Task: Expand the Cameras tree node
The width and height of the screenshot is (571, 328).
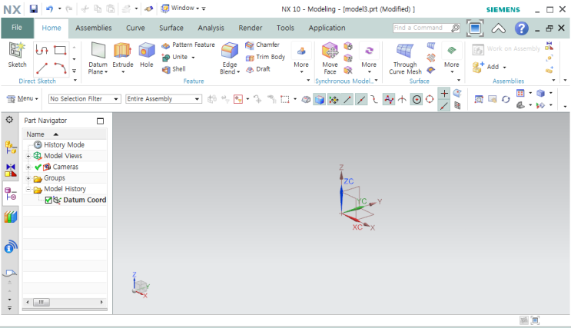Action: (28, 167)
